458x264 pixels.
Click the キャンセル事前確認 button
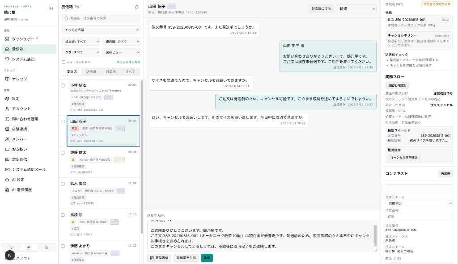click(404, 157)
